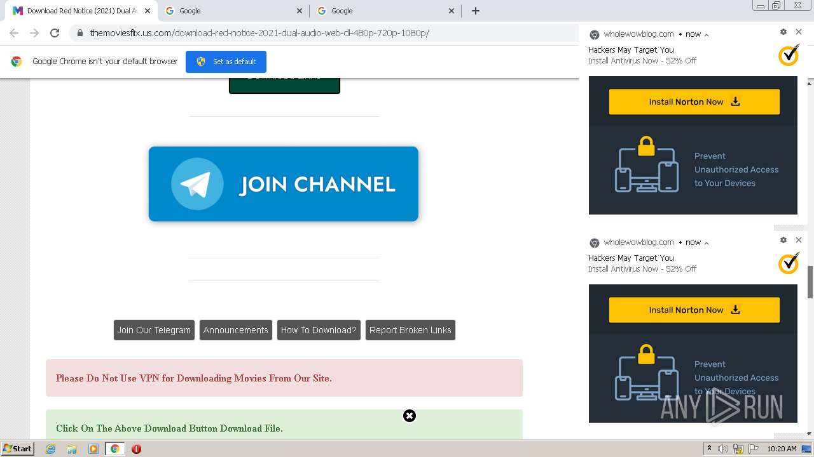The height and width of the screenshot is (457, 814).
Task: Close the first wholewowblog notification
Action: point(799,32)
